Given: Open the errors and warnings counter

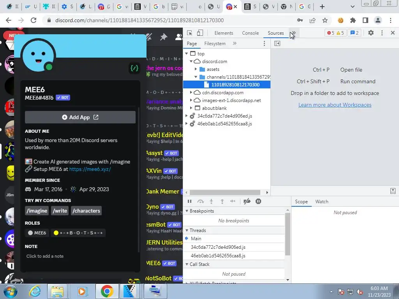Looking at the screenshot, I should click(x=335, y=33).
